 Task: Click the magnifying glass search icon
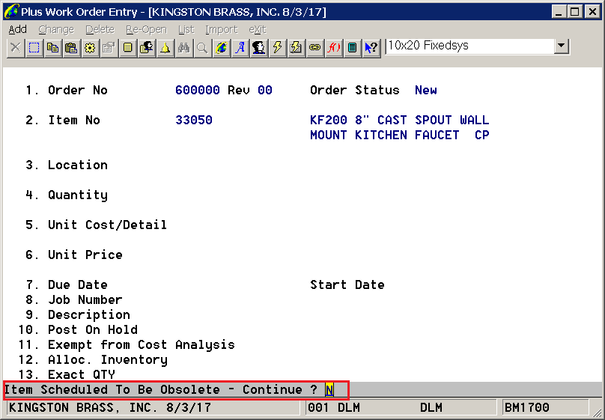[x=202, y=48]
